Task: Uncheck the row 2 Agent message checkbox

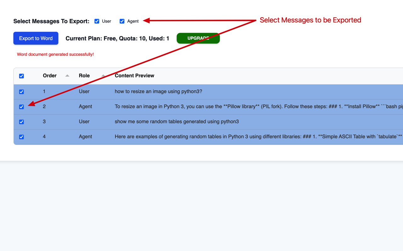Action: (21, 107)
